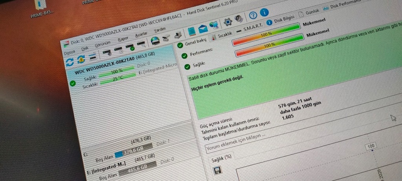Switch to the Disk Bilgisi tab

coord(281,20)
